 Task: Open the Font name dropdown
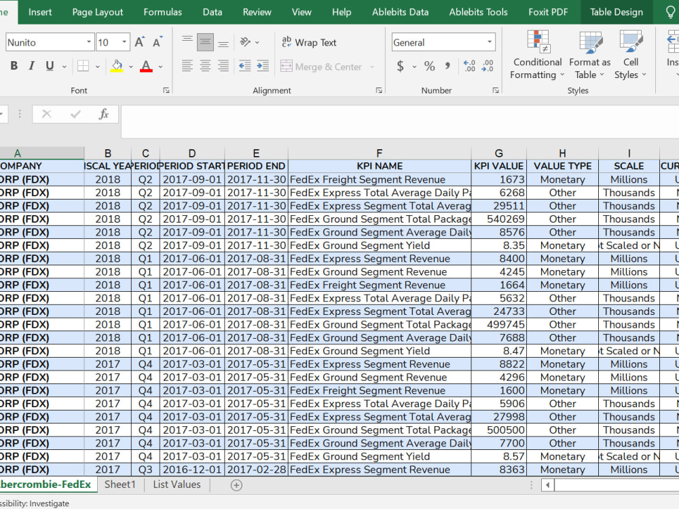(x=89, y=42)
